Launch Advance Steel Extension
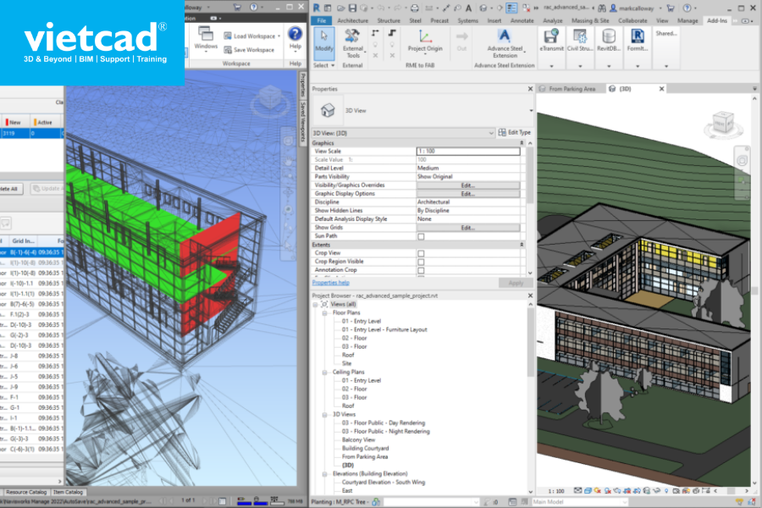The image size is (762, 508). (505, 43)
